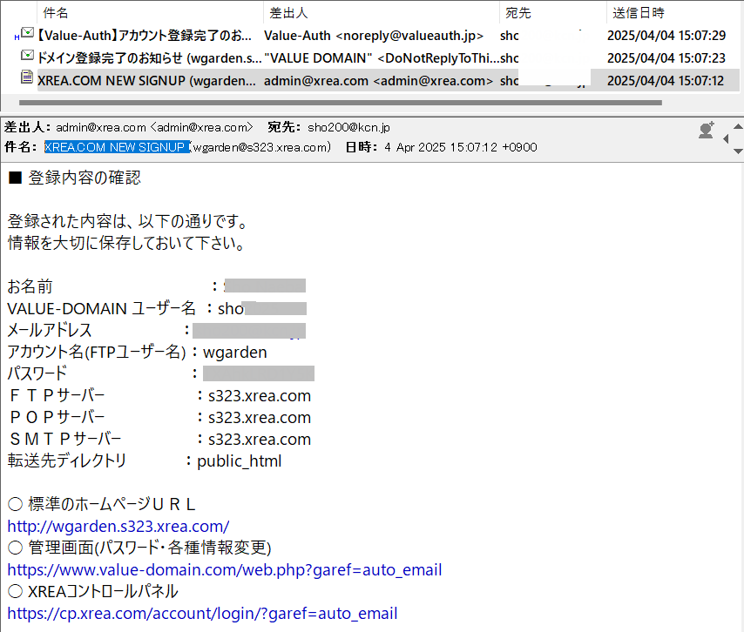Click document icon of XREA.COM NEW SIGNUP message

point(27,79)
